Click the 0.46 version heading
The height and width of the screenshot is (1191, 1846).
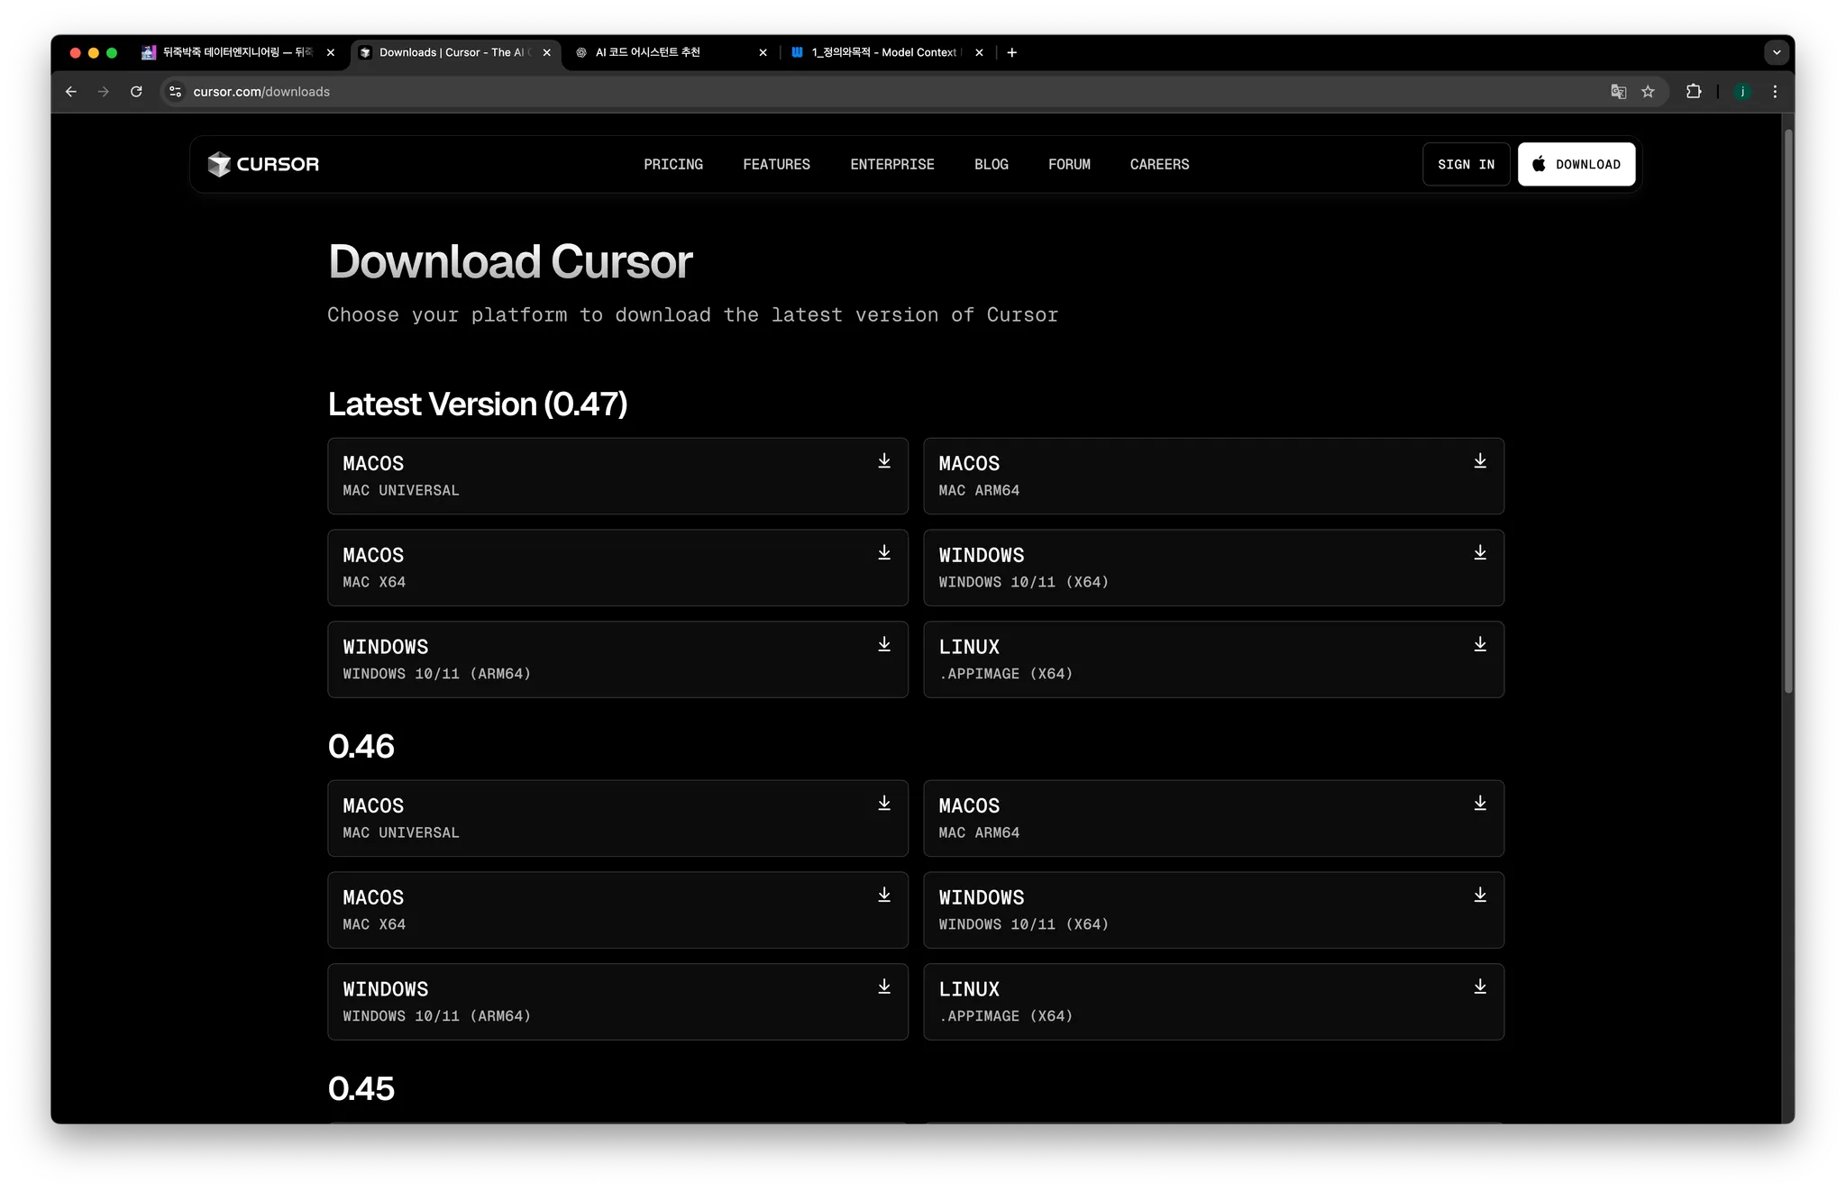pyautogui.click(x=361, y=746)
